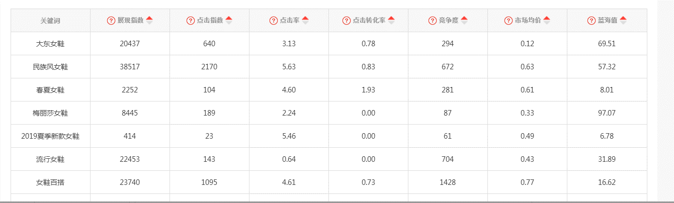Click the help icon beside 展现指数
The height and width of the screenshot is (203, 674).
coord(111,21)
